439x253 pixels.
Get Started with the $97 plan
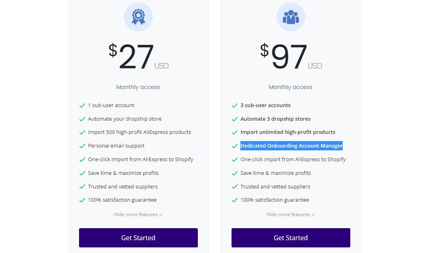[x=291, y=238]
